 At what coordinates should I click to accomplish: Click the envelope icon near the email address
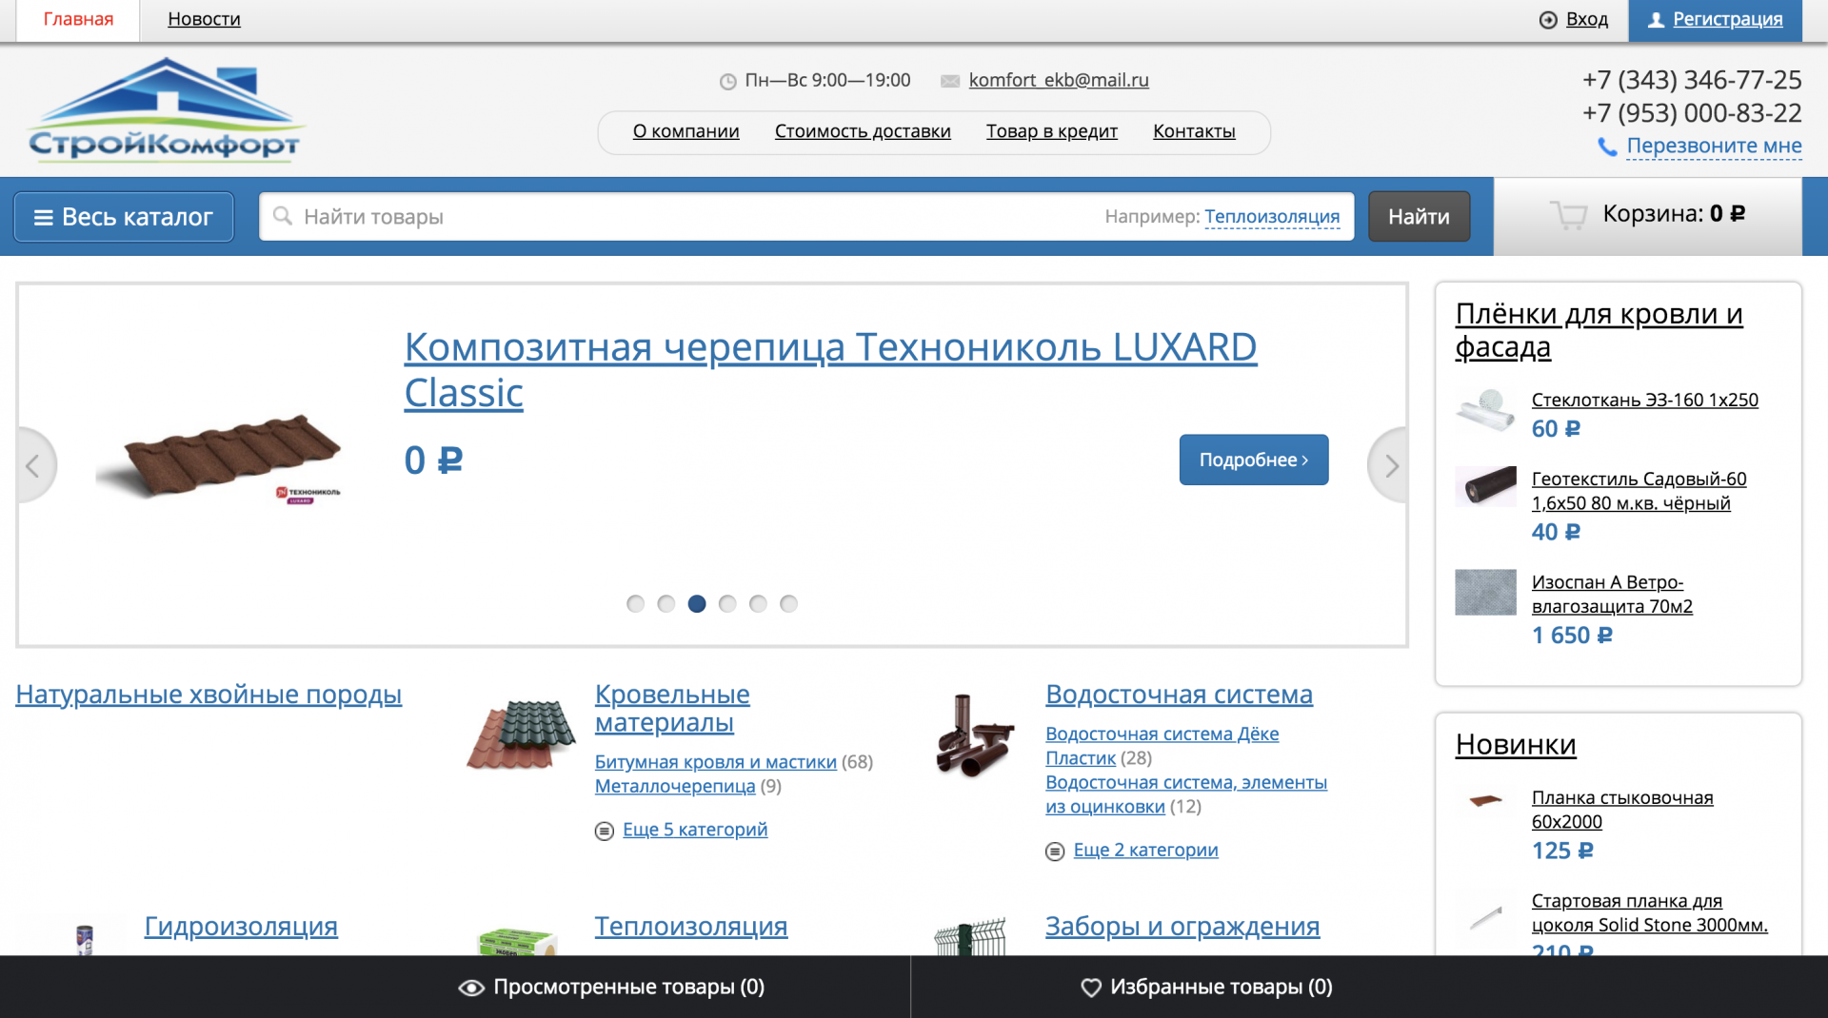[948, 81]
